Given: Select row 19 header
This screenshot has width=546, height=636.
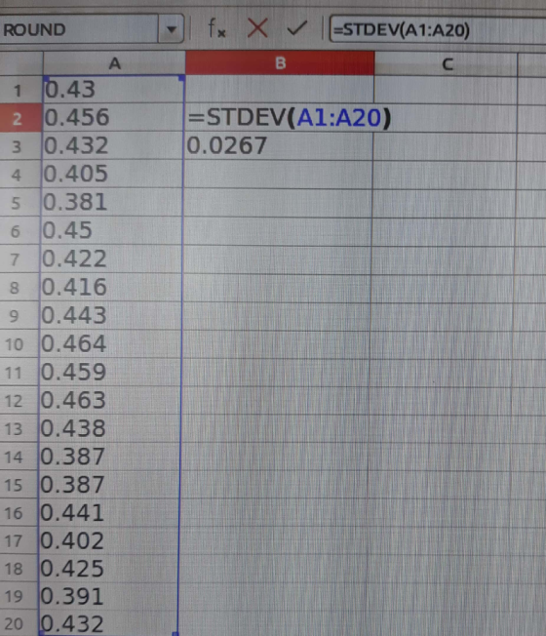Looking at the screenshot, I should coord(18,596).
